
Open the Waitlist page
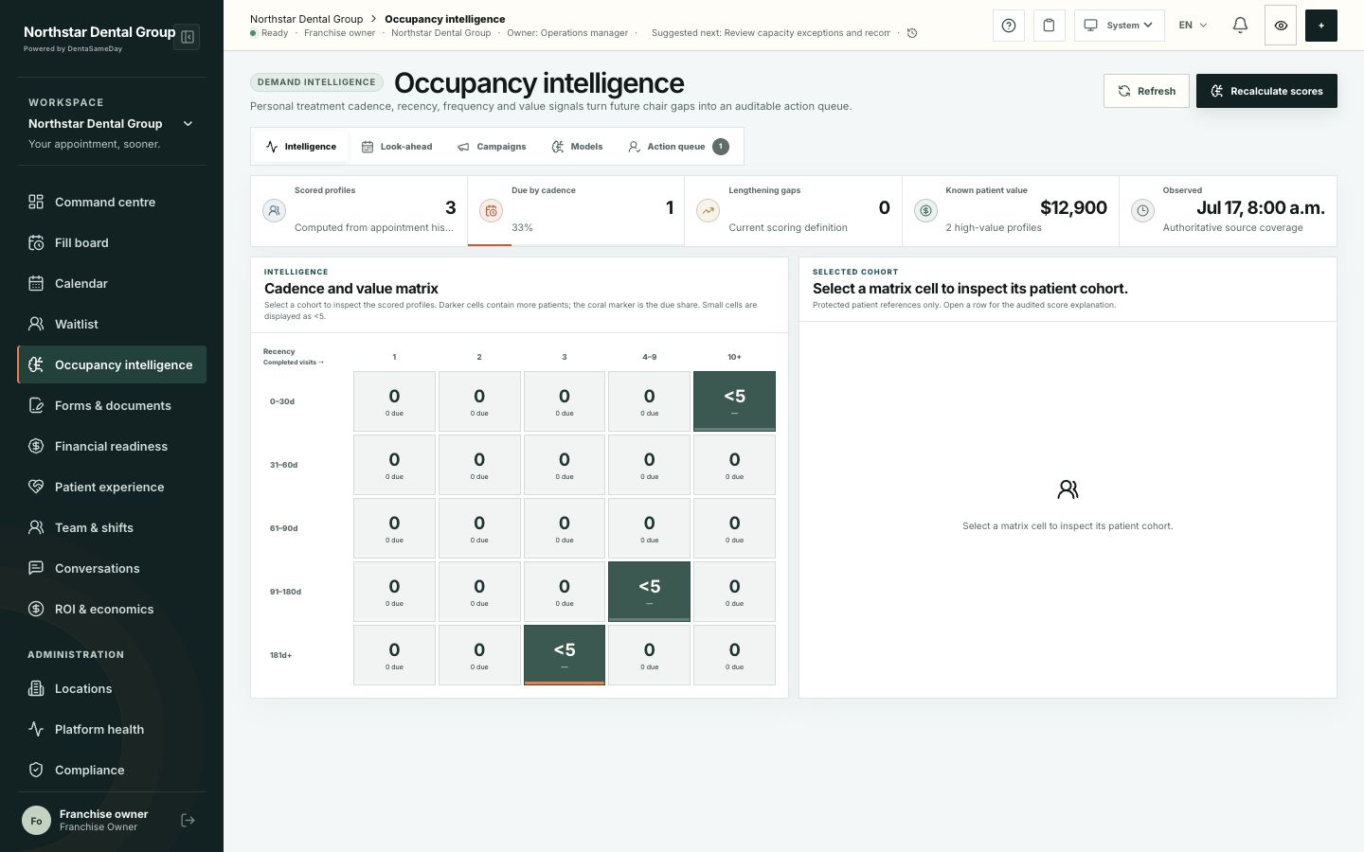(x=112, y=324)
